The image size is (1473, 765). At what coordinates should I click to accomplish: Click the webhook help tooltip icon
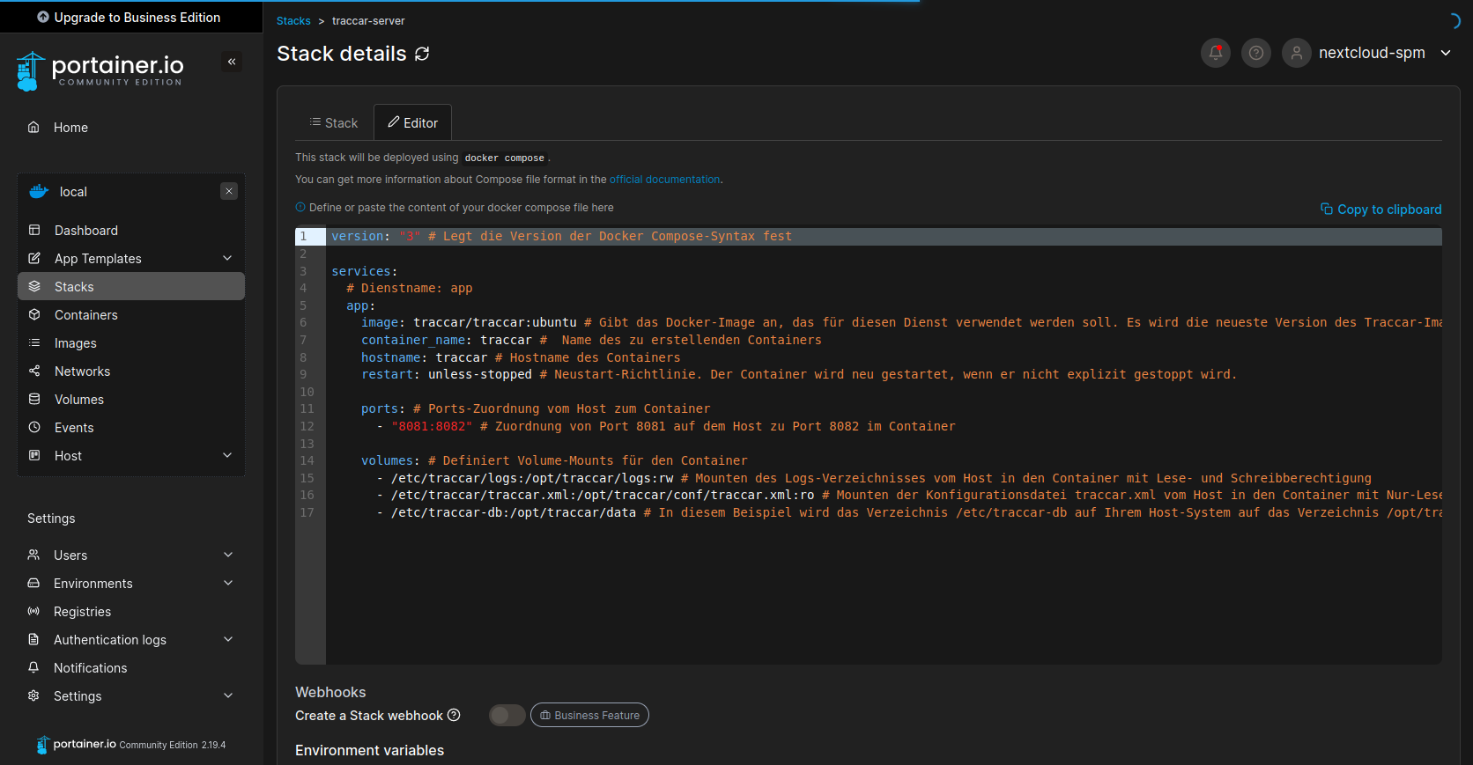coord(454,715)
